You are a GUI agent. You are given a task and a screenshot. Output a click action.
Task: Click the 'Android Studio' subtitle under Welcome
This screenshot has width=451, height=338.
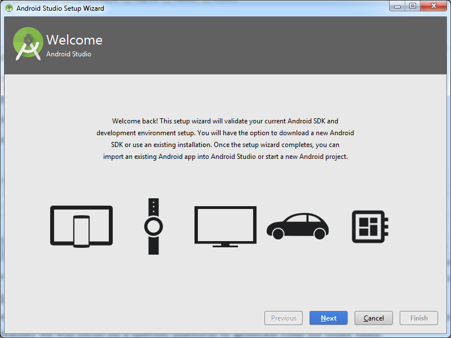[69, 54]
